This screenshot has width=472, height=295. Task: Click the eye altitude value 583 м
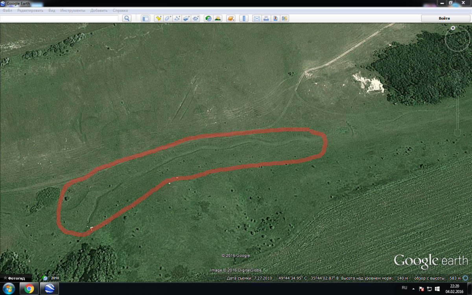pos(455,278)
